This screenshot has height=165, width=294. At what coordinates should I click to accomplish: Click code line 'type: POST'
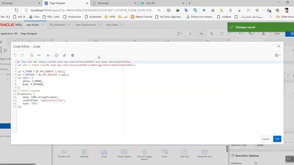click(31, 104)
